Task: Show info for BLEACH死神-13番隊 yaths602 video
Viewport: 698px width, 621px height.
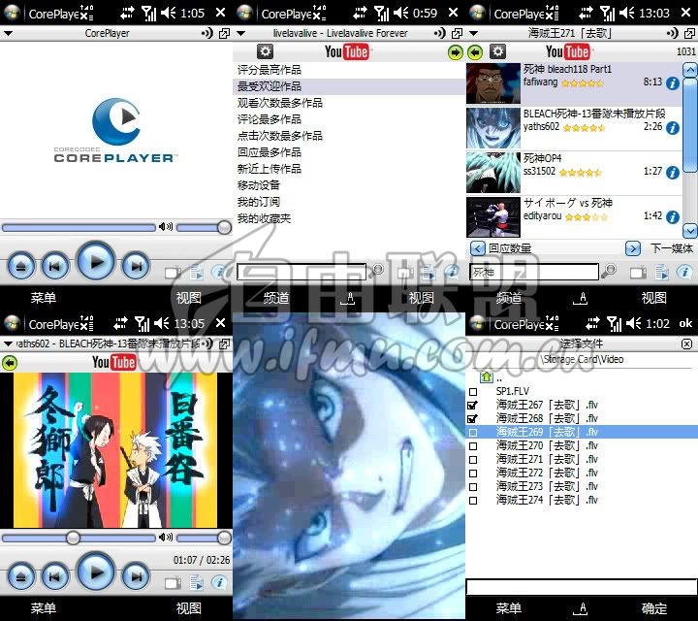Action: tap(673, 128)
